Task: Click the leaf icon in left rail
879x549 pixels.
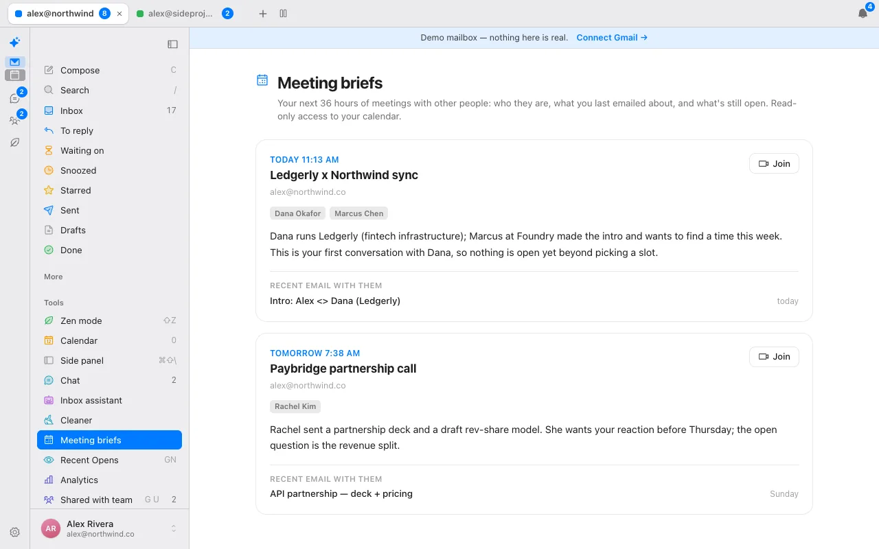Action: coord(14,143)
